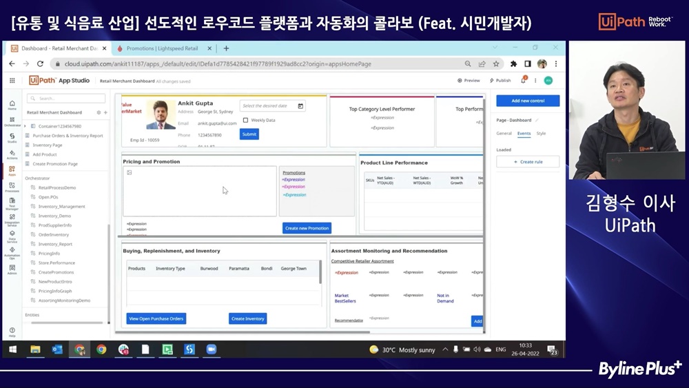The image size is (689, 388).
Task: Switch to the Promotions Lightspeed Retail tab
Action: coord(162,48)
